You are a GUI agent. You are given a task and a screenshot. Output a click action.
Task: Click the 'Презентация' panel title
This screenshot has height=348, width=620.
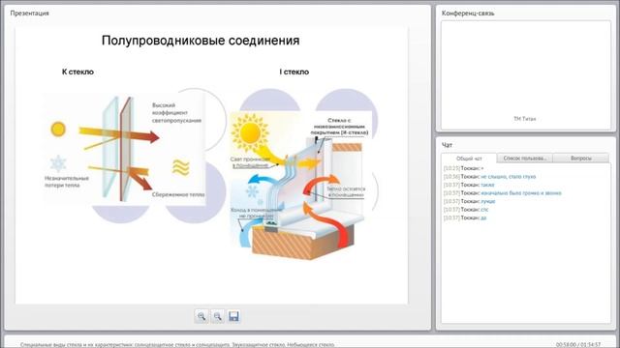(x=30, y=13)
